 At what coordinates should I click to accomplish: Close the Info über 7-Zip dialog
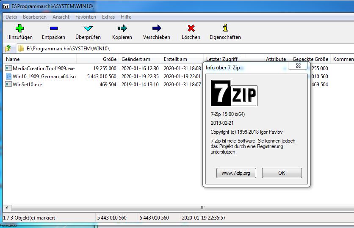pos(298,66)
